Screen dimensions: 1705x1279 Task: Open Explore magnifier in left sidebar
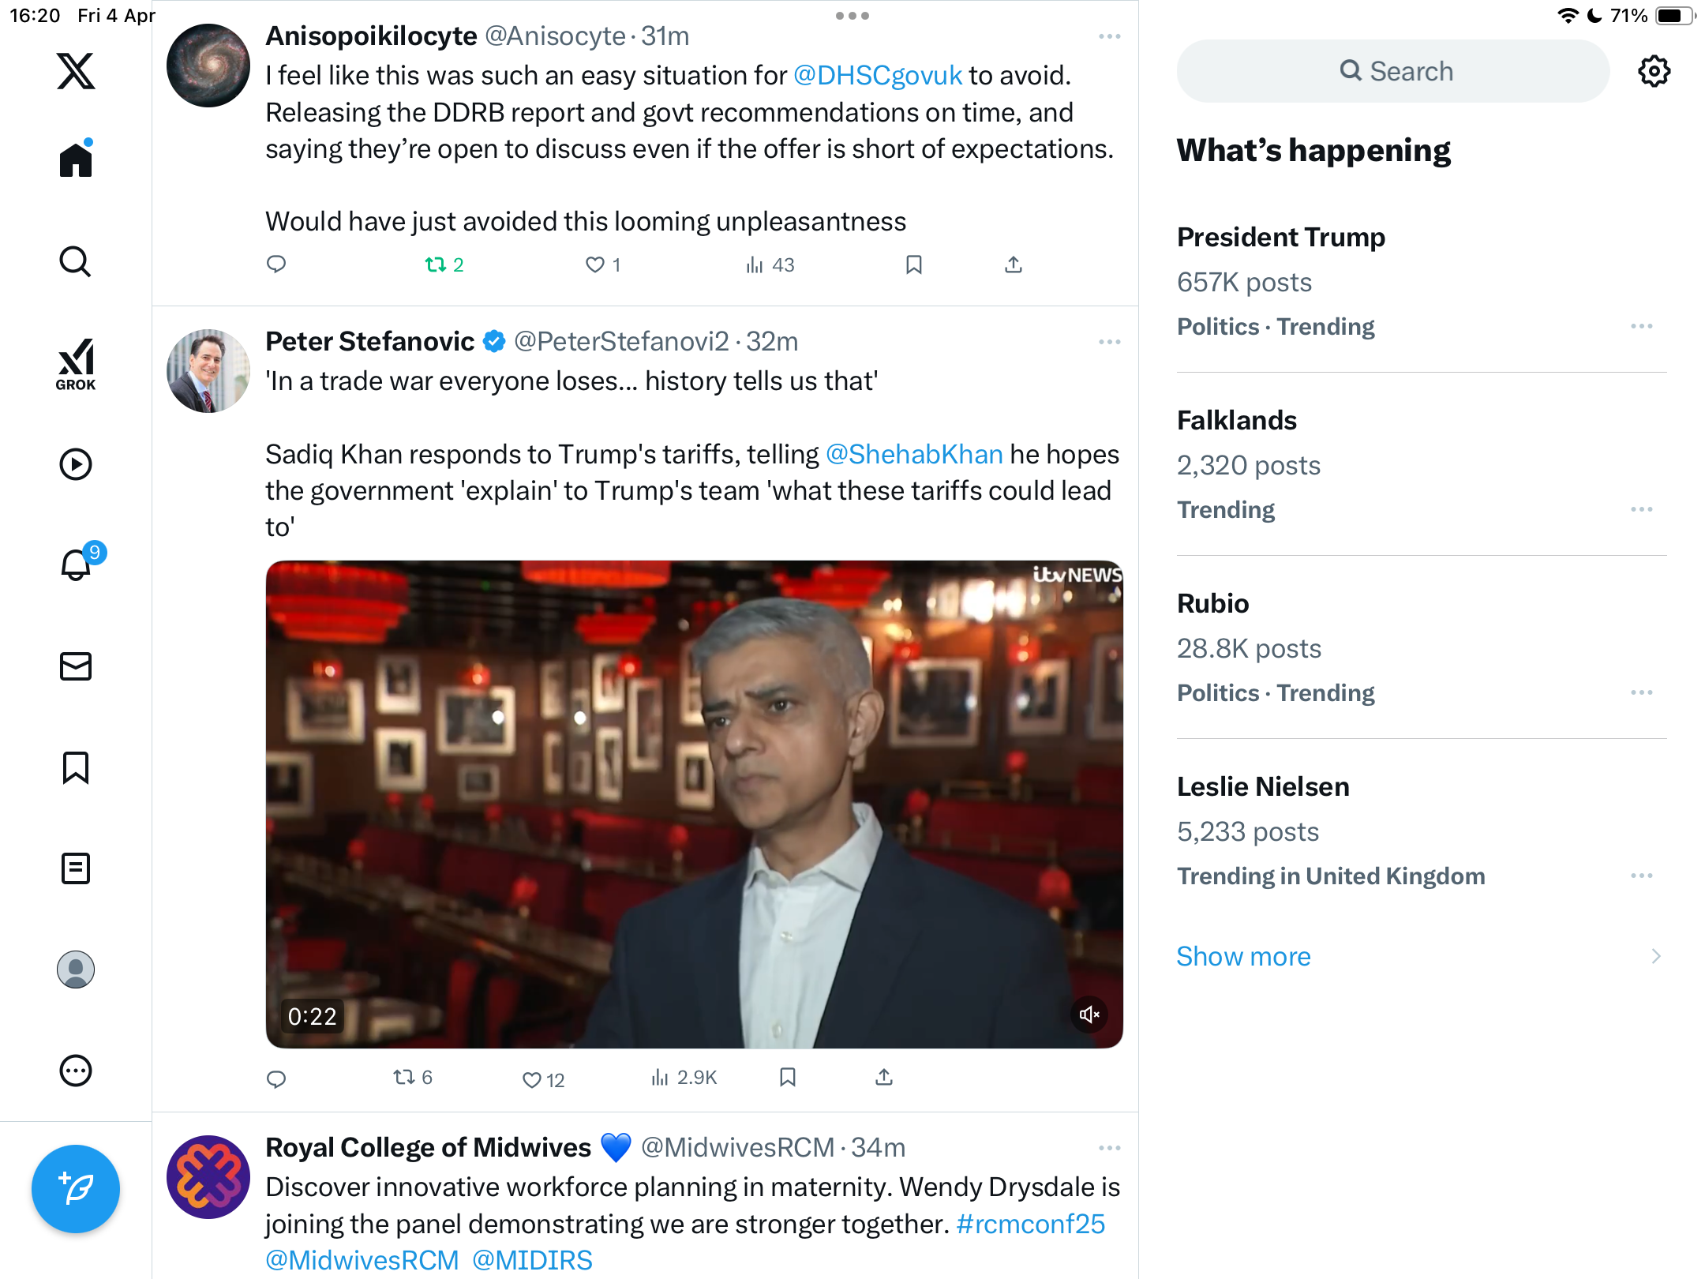point(76,262)
